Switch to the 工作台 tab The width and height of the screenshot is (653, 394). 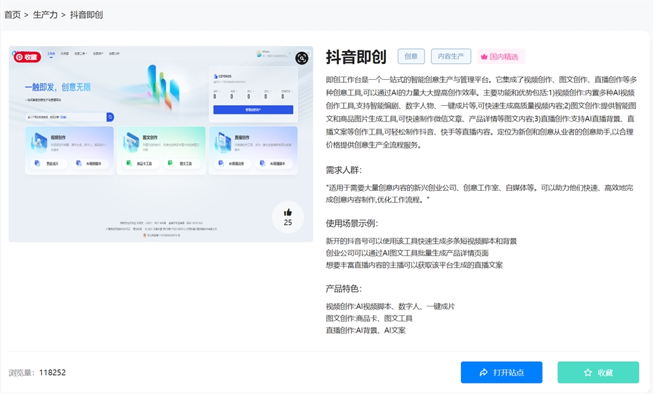[x=50, y=53]
